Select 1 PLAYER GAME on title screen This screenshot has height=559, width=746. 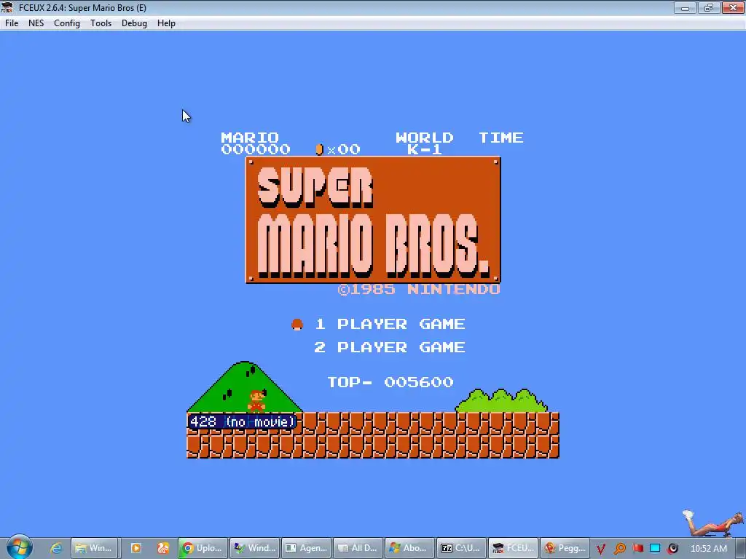tap(390, 324)
